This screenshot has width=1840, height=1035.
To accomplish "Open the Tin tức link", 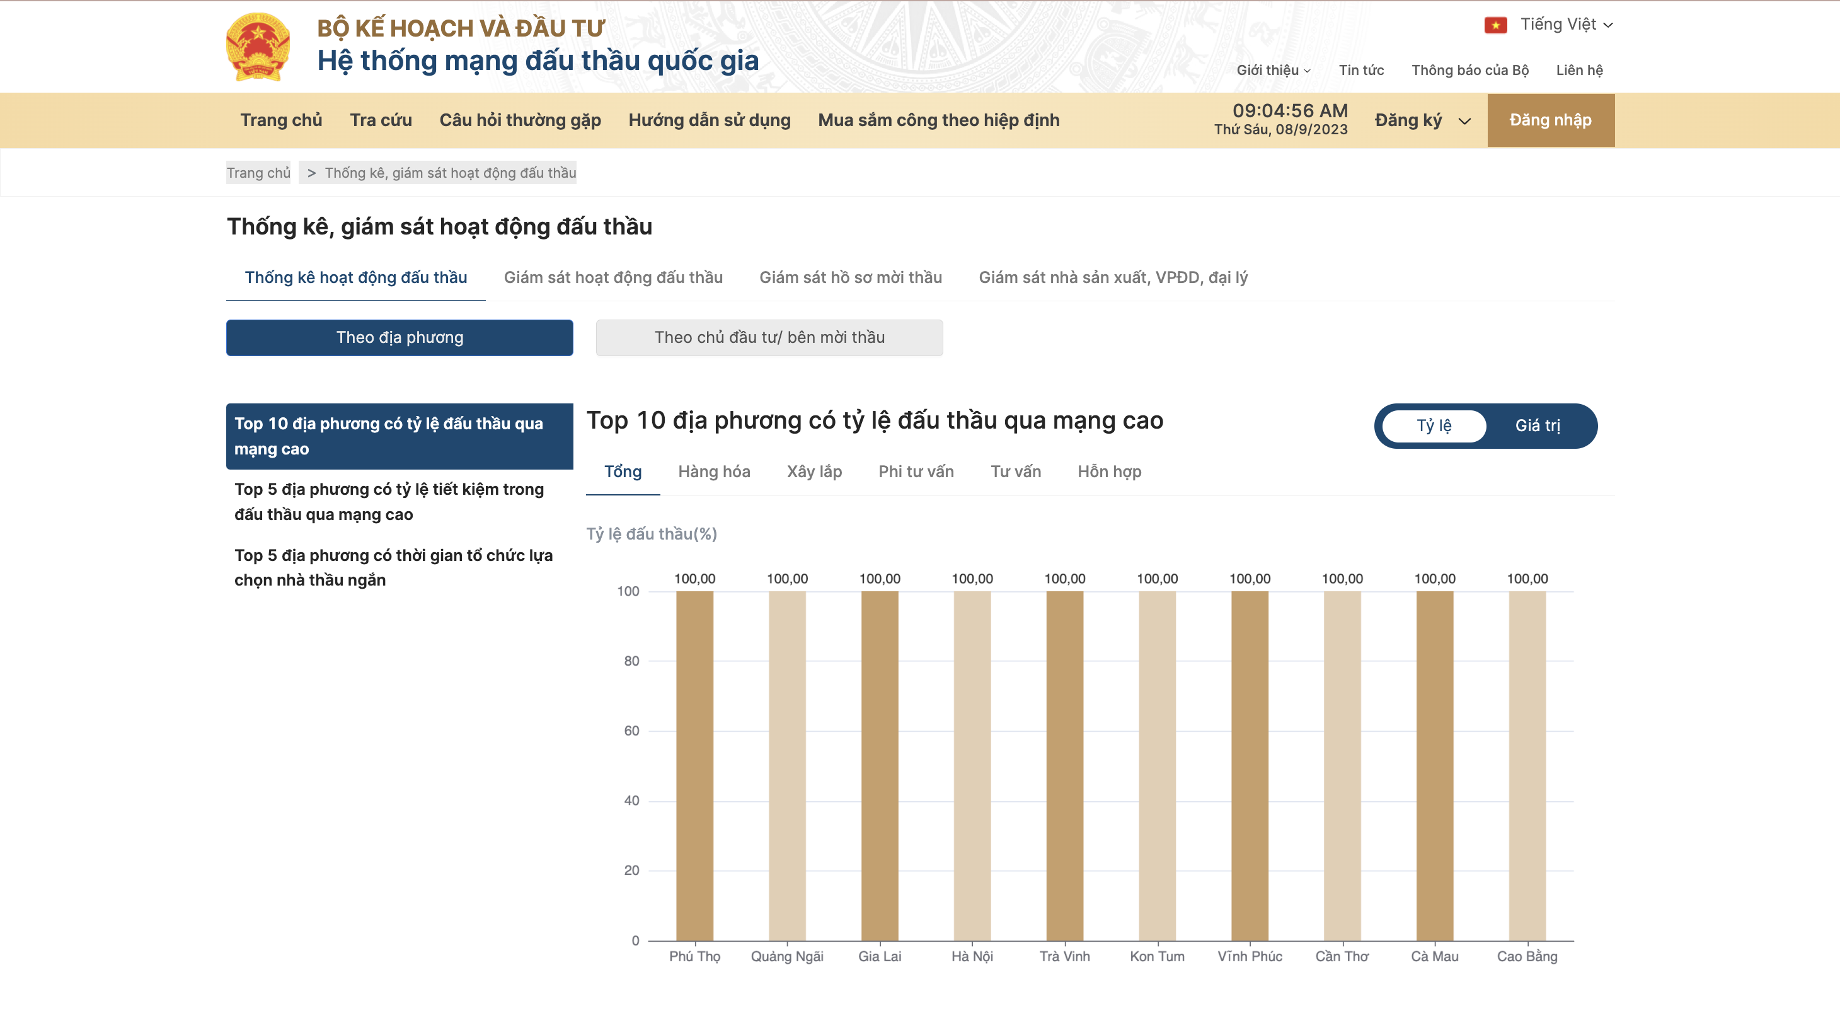I will coord(1360,70).
